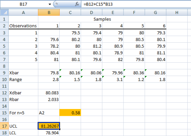Select row 17 header
Viewport: 191px width, 136px height.
(x=4, y=126)
